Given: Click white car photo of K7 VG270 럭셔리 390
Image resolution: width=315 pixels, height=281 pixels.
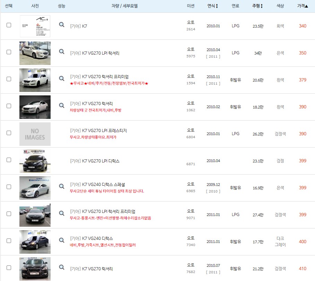Looking at the screenshot, I should click(x=35, y=107).
